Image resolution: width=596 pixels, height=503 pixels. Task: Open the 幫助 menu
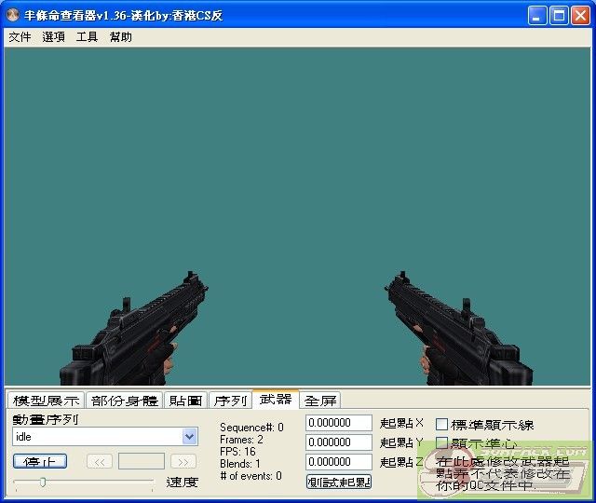120,37
